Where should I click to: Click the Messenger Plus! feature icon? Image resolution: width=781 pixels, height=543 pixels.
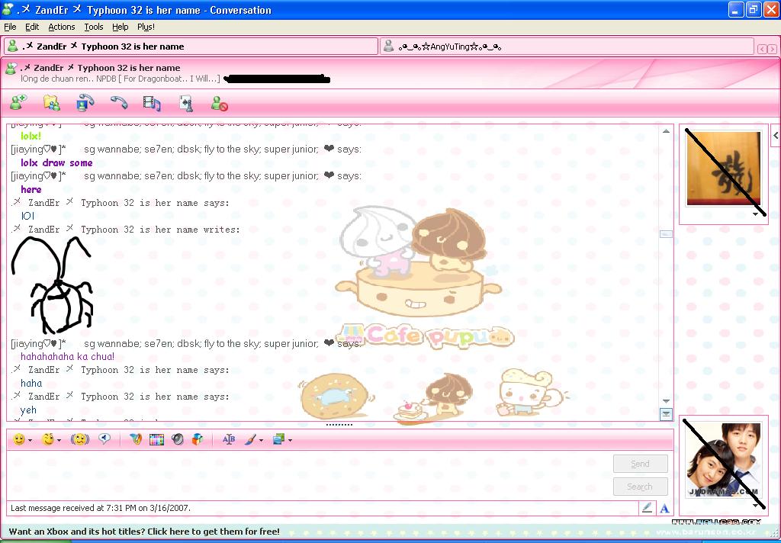(136, 439)
